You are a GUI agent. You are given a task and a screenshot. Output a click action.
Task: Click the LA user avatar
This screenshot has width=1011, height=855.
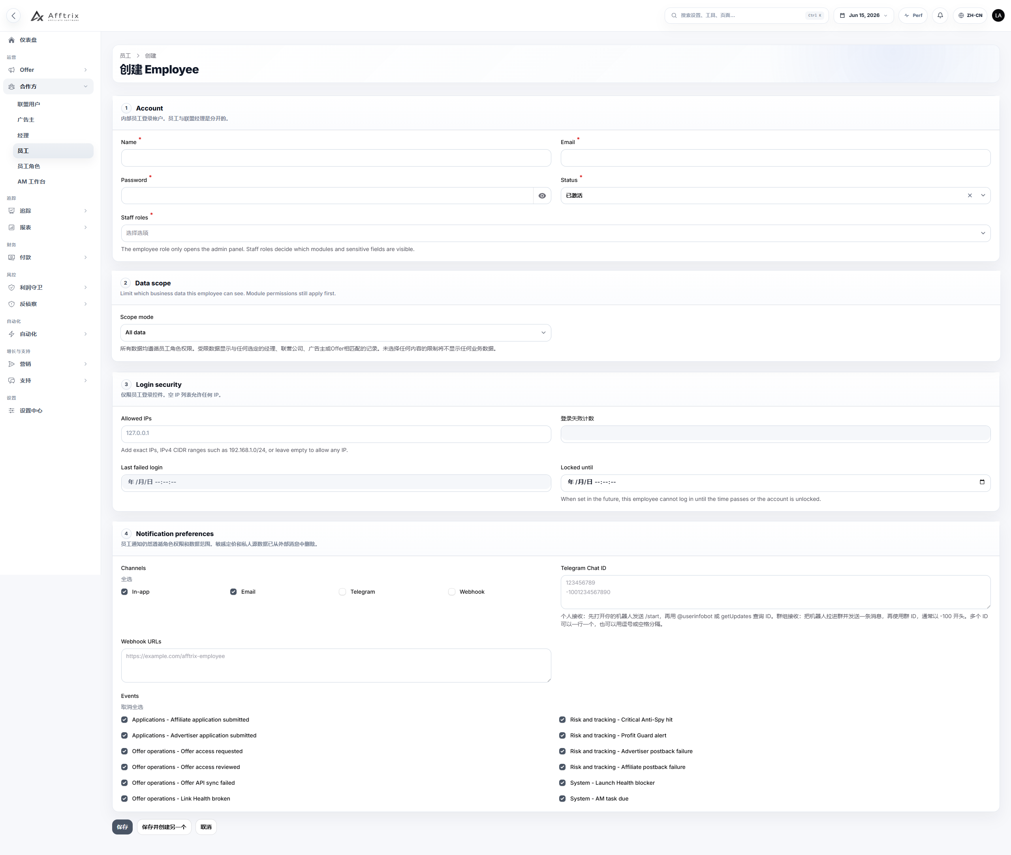[x=998, y=15]
